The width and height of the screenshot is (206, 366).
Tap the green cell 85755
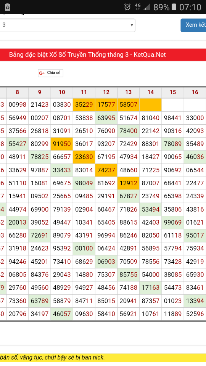(129, 274)
